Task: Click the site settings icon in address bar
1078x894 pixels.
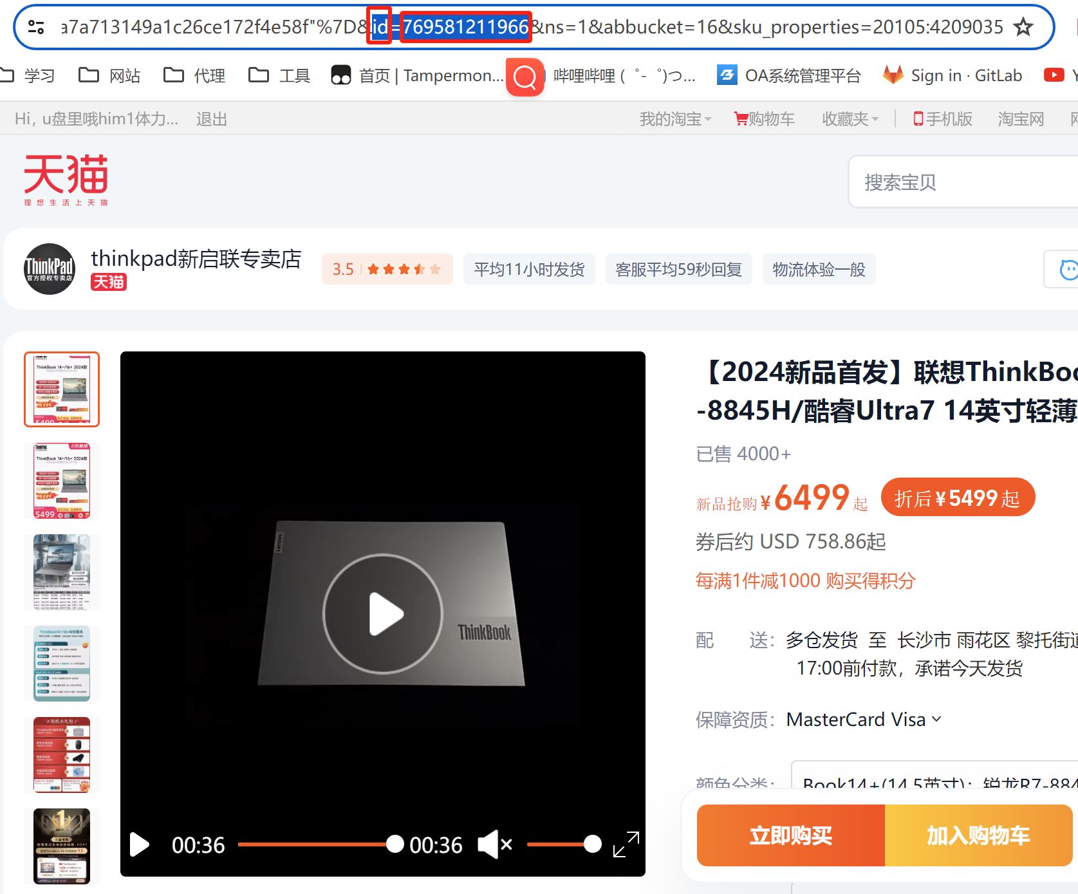Action: pos(36,27)
